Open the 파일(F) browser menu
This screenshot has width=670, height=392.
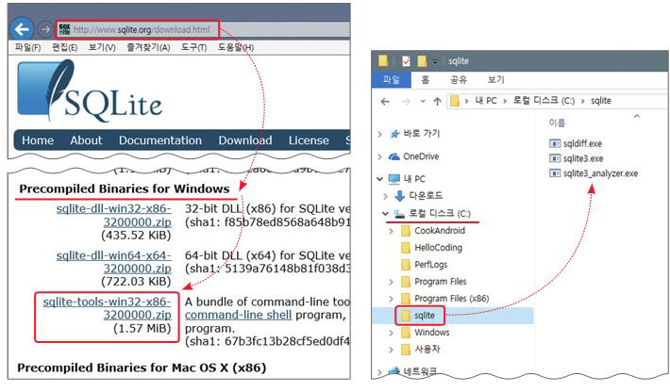27,47
